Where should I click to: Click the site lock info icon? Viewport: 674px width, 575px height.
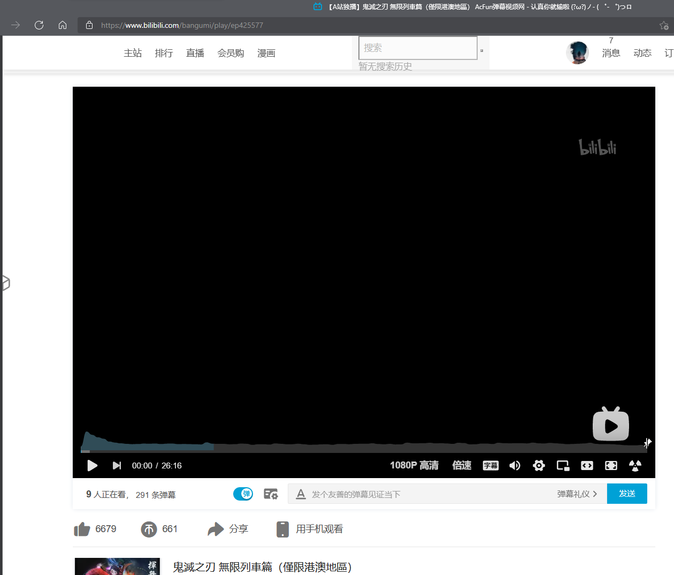point(89,25)
